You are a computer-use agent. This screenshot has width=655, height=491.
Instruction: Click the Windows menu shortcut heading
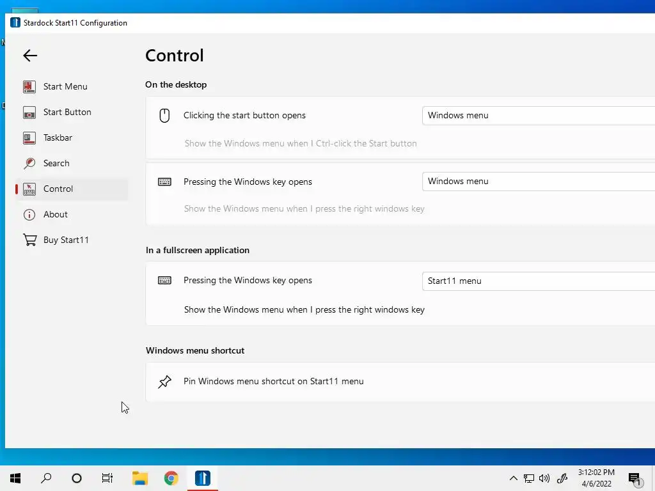coord(195,351)
